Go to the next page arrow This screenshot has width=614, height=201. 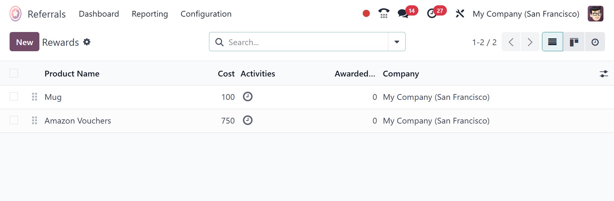[x=530, y=42]
